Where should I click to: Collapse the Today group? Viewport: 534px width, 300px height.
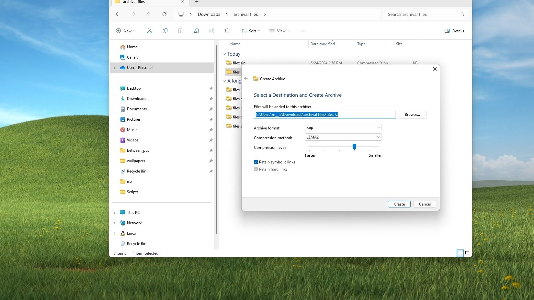pos(224,54)
